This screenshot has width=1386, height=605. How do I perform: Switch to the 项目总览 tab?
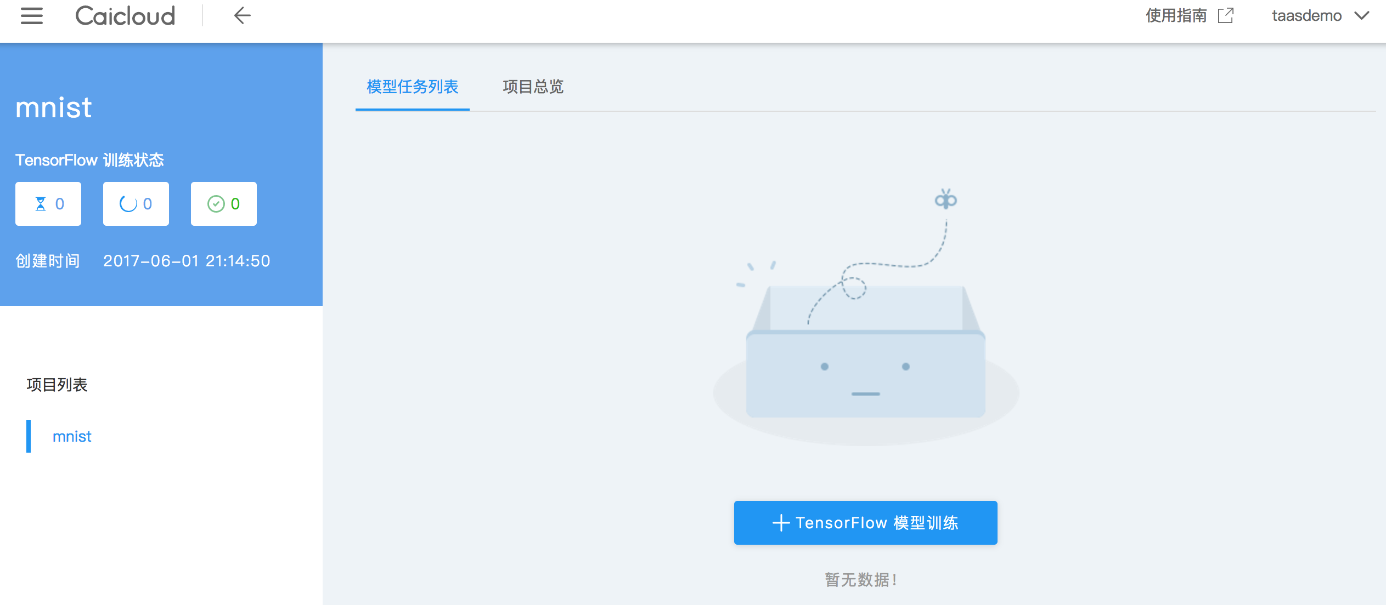pyautogui.click(x=533, y=87)
